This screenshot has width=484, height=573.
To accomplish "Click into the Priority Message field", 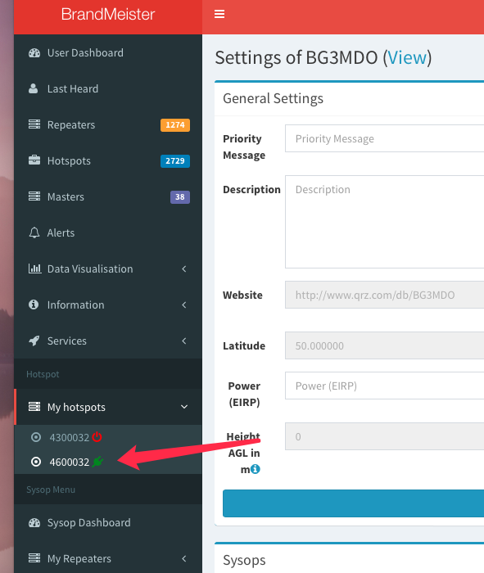I will (x=385, y=138).
